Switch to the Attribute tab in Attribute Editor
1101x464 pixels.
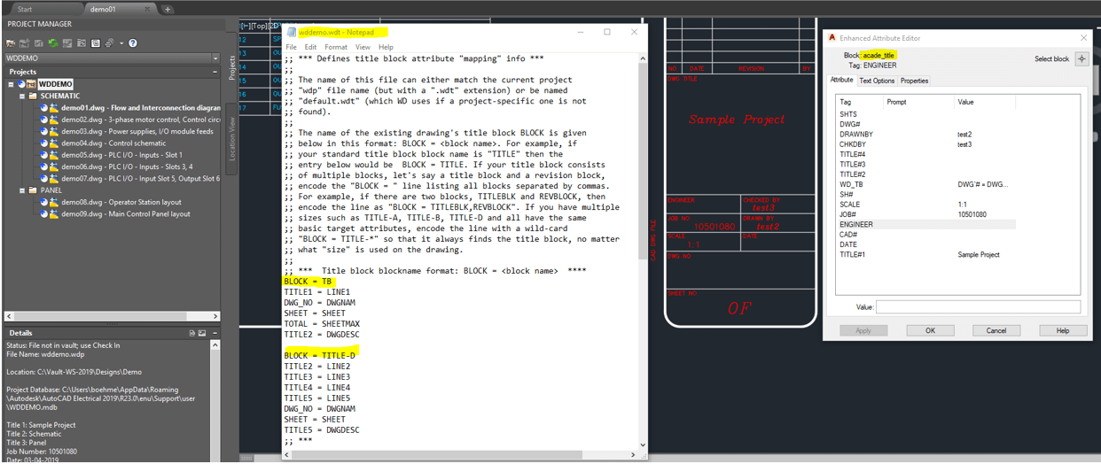pos(841,80)
